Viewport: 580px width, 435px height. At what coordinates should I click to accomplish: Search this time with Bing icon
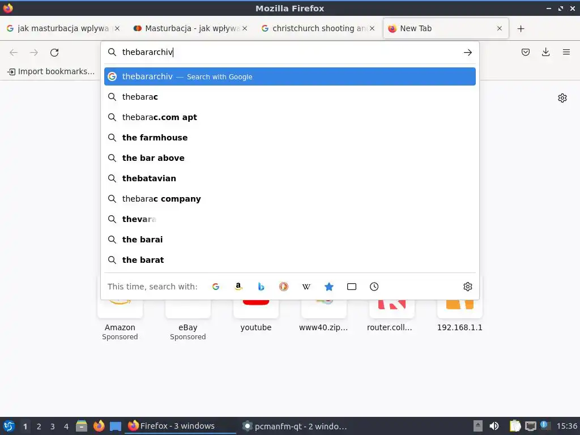coord(261,287)
